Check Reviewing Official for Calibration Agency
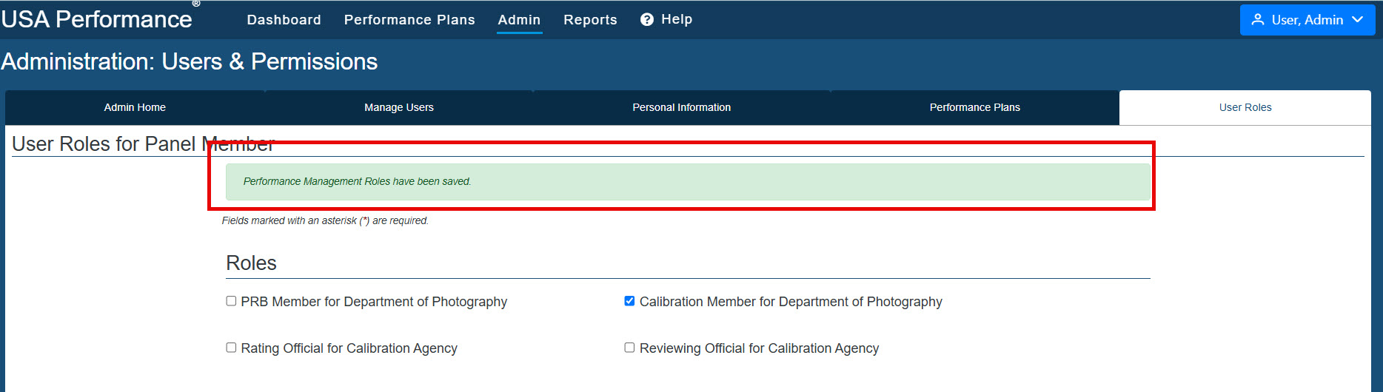 tap(629, 348)
